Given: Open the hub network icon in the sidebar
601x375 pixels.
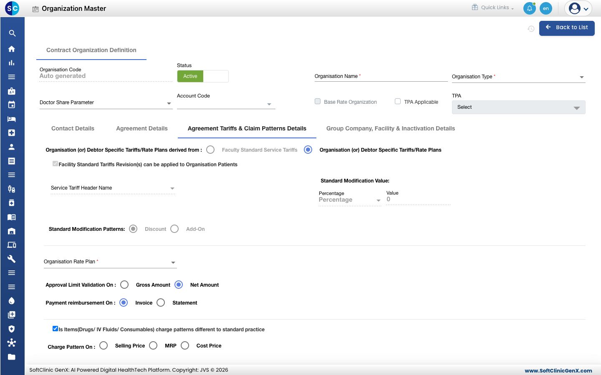Looking at the screenshot, I should (x=12, y=343).
